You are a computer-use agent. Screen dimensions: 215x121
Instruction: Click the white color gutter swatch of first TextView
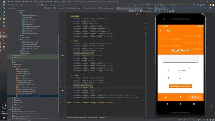(x=63, y=56)
